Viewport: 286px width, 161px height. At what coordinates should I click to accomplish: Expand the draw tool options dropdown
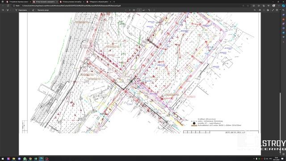tap(29, 10)
